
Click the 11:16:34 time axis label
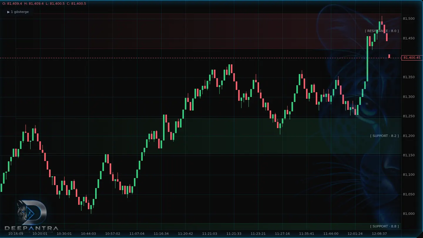tap(161, 234)
